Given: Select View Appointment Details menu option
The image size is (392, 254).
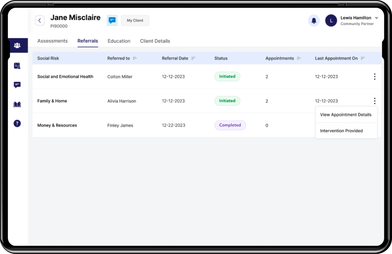Looking at the screenshot, I should coord(346,115).
